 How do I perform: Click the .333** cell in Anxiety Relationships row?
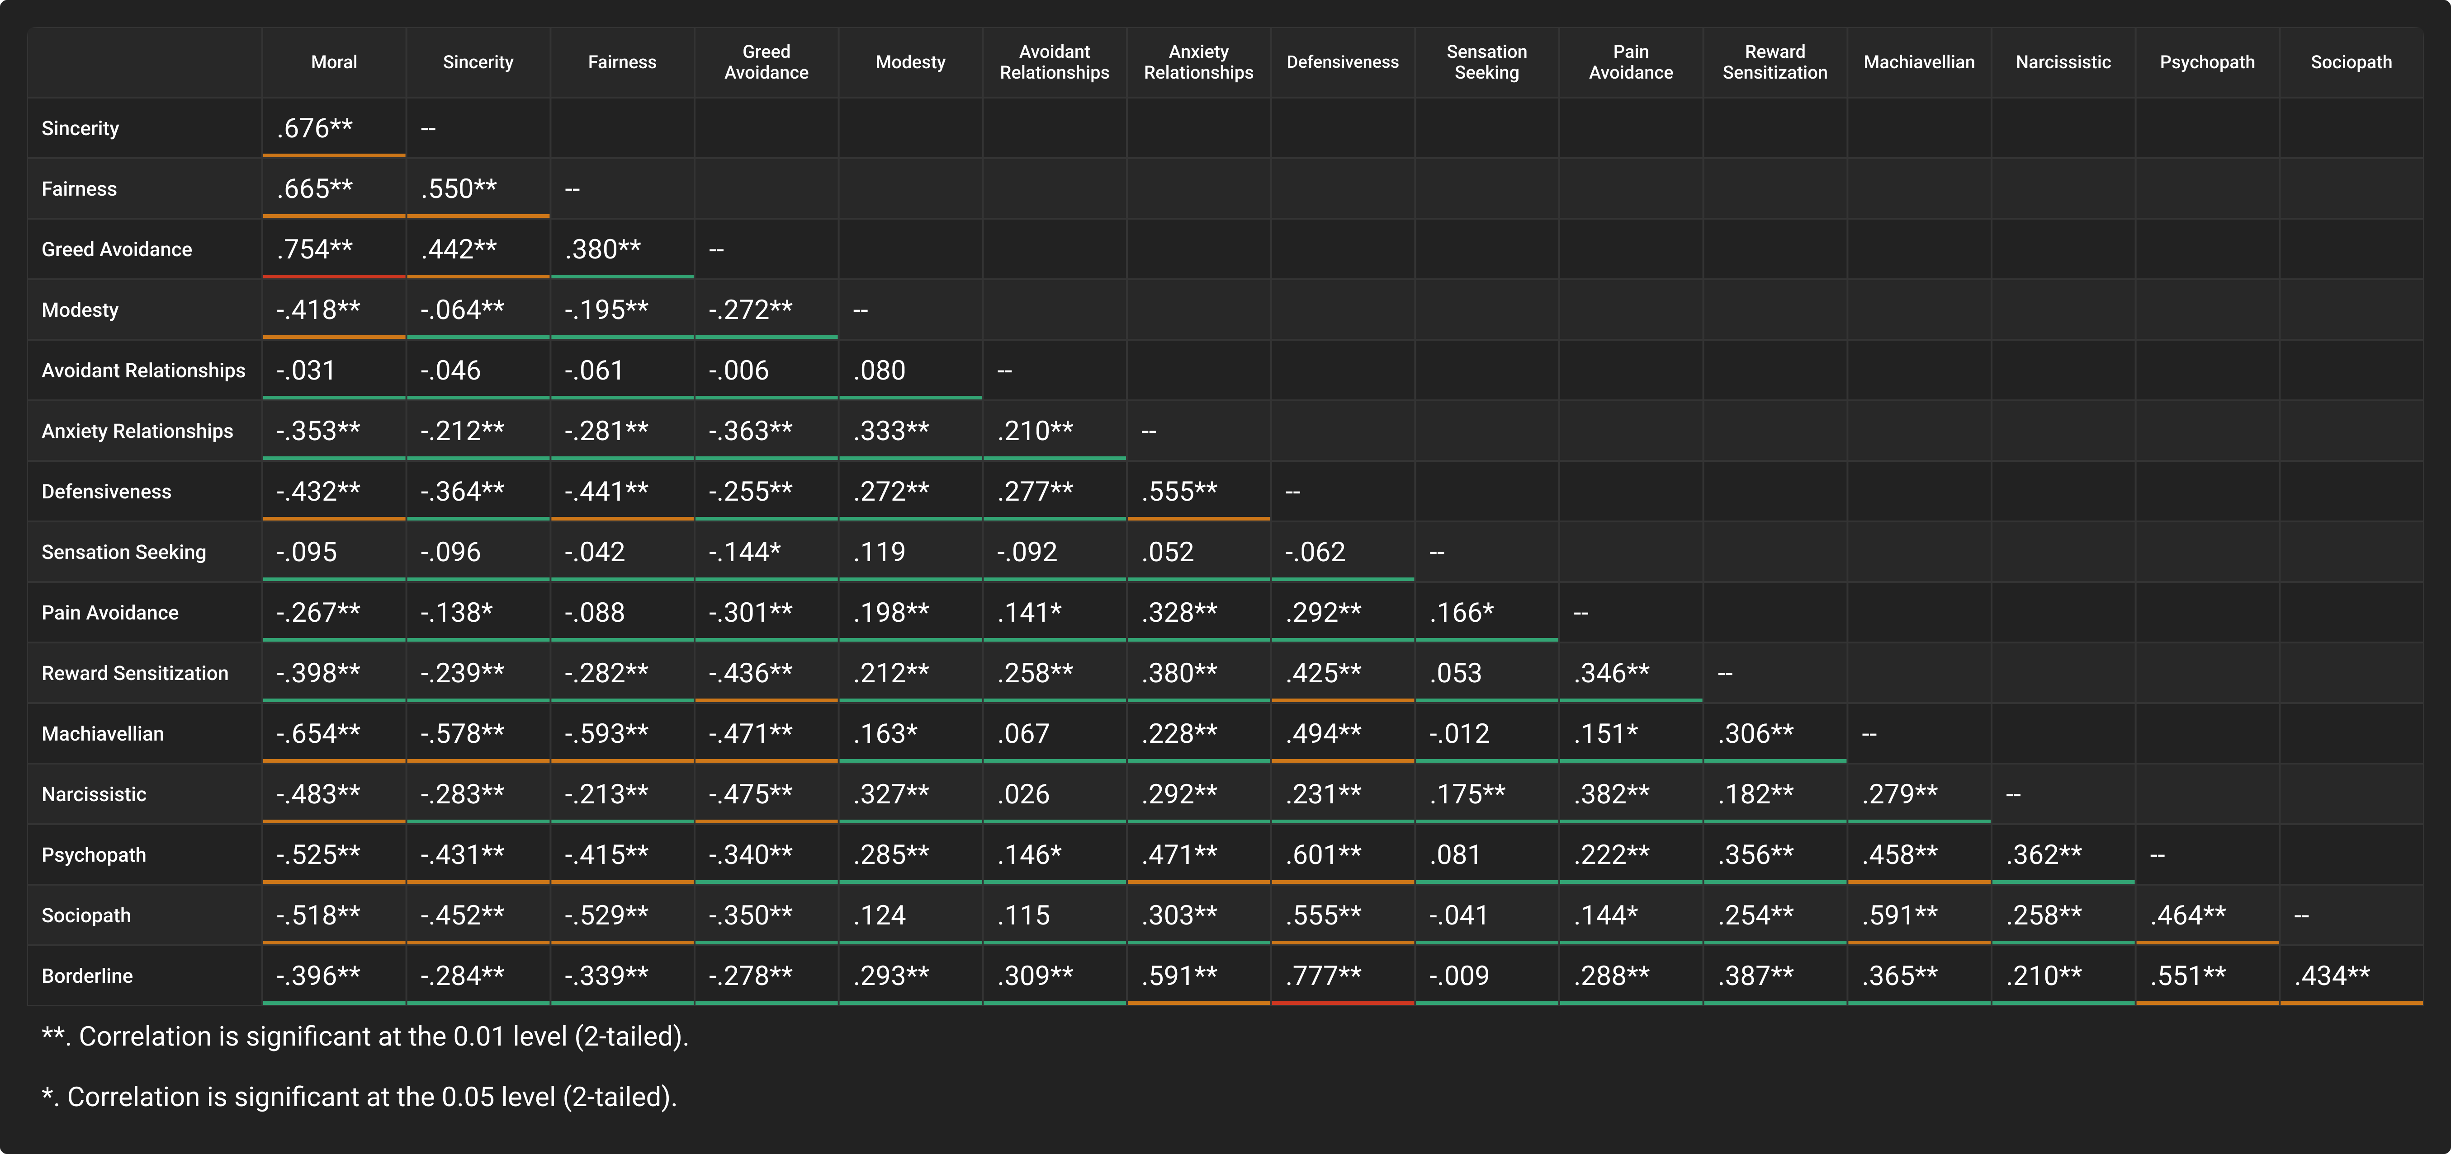click(911, 431)
